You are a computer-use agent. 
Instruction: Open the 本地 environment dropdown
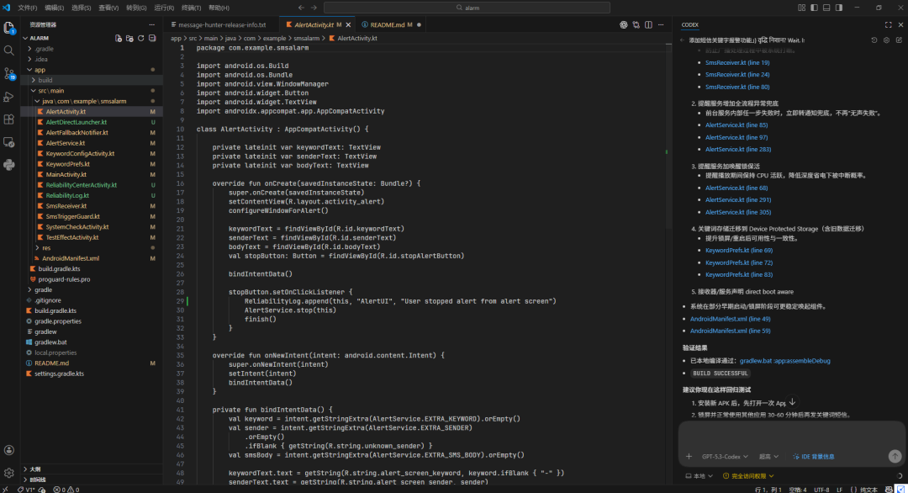point(699,476)
